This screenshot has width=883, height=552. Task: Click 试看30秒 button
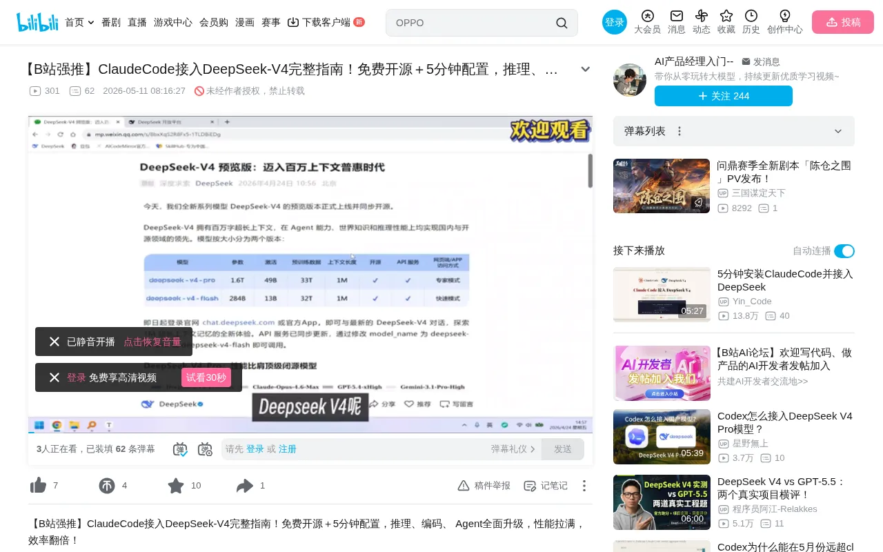206,377
